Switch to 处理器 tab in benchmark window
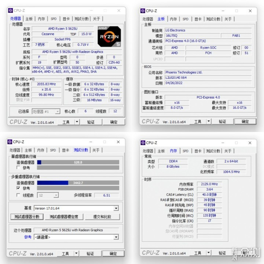 [x=15, y=150]
